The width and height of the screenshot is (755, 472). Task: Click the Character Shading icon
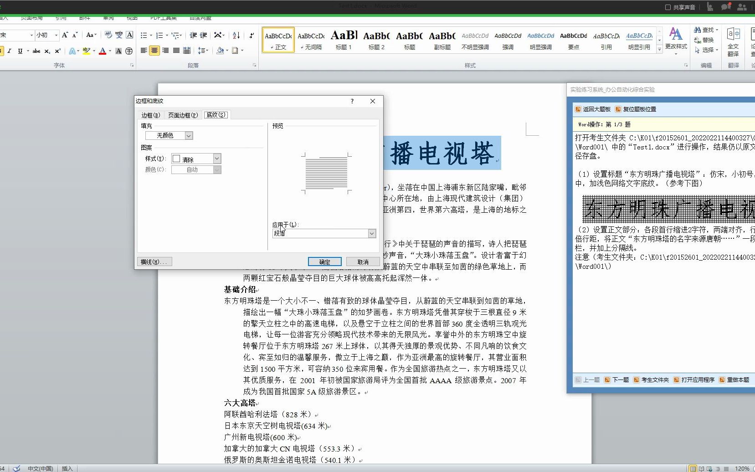118,51
